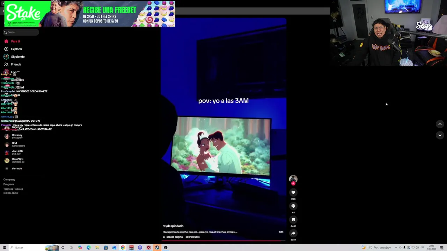Screen dimensions: 447x251
Task: Open volume control in system tray
Action: coord(417,248)
